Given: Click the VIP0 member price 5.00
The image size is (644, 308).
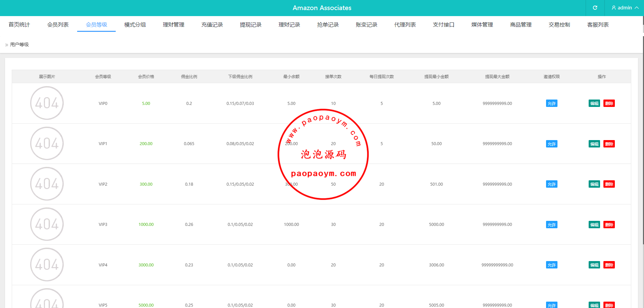Looking at the screenshot, I should point(146,103).
